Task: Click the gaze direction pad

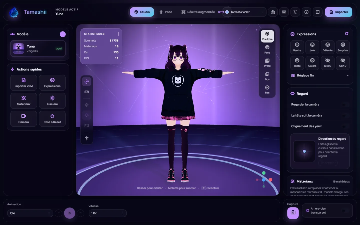Action: (304, 151)
